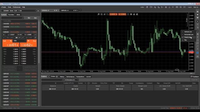Click the SELL LIMIT button
The height and width of the screenshot is (112, 200).
pyautogui.click(x=10, y=38)
